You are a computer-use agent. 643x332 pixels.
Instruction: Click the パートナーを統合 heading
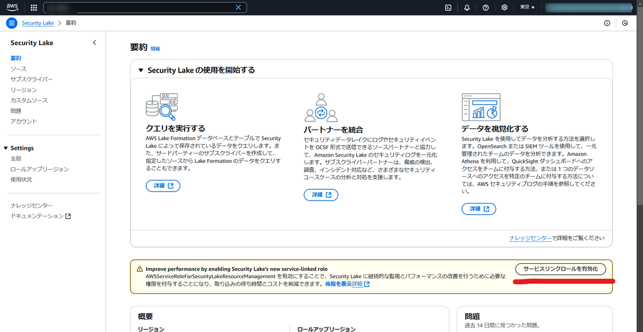[333, 130]
